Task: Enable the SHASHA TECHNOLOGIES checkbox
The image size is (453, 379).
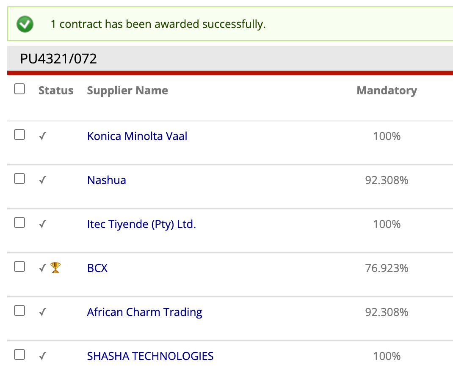Action: pyautogui.click(x=19, y=354)
